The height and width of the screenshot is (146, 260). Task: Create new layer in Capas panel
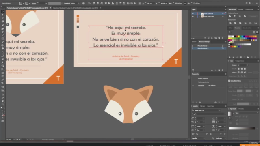[x=219, y=38]
